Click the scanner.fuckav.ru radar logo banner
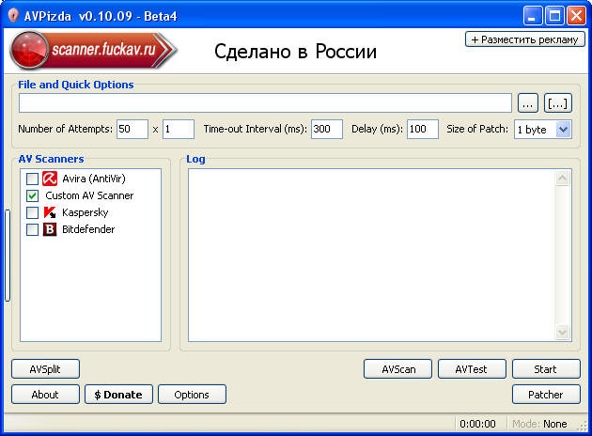 93,50
